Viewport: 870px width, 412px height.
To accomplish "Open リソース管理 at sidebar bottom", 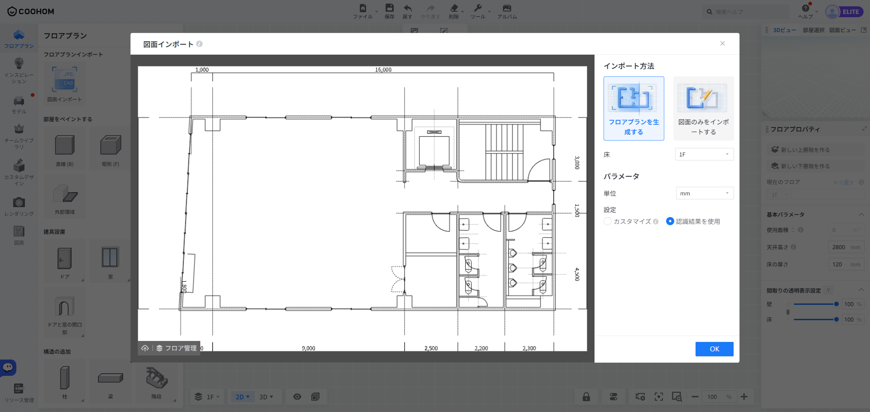I will click(19, 393).
